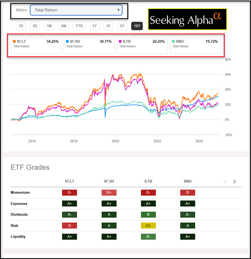251x259 pixels.
Task: Toggle the VCSH series legend card
Action: point(89,46)
